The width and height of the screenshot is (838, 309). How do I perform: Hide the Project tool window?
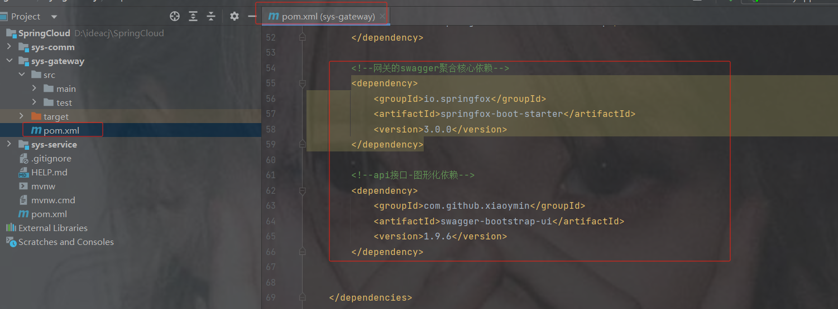(x=252, y=16)
